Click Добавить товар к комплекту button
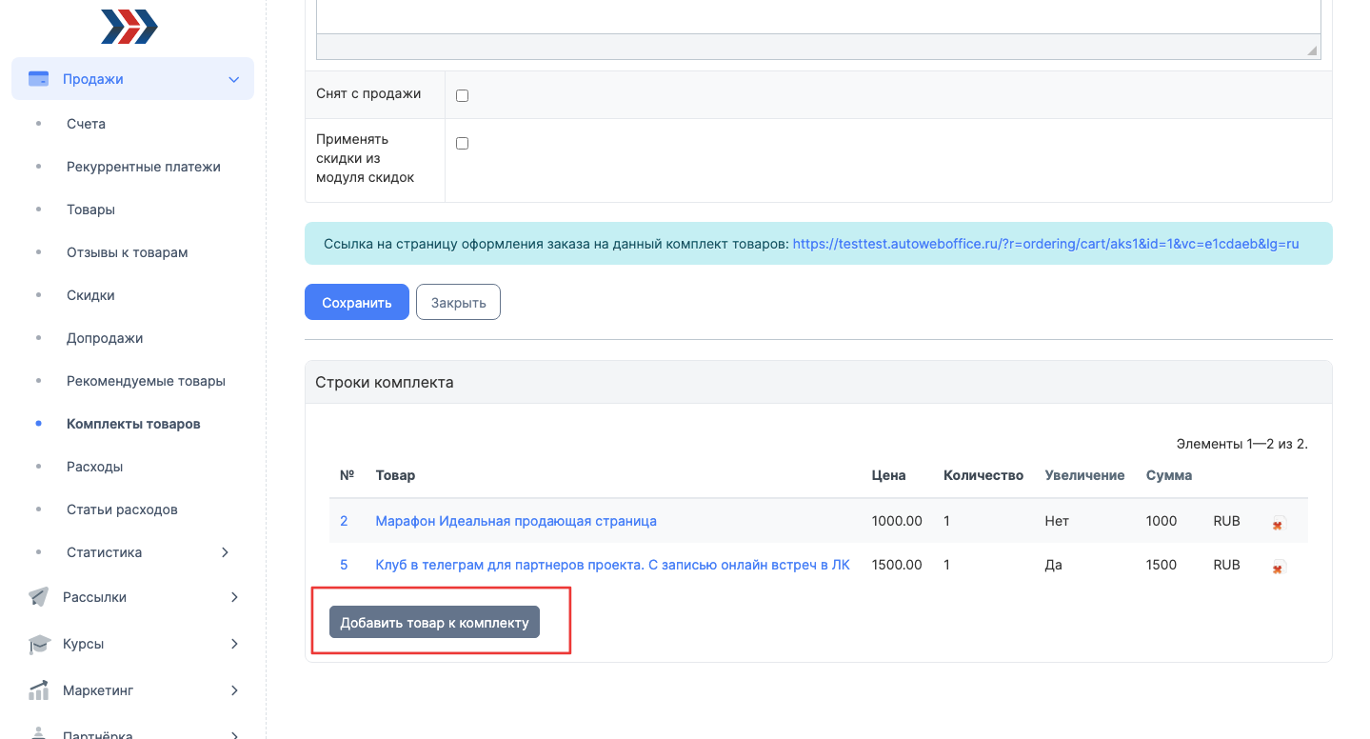The height and width of the screenshot is (739, 1370). 434,623
